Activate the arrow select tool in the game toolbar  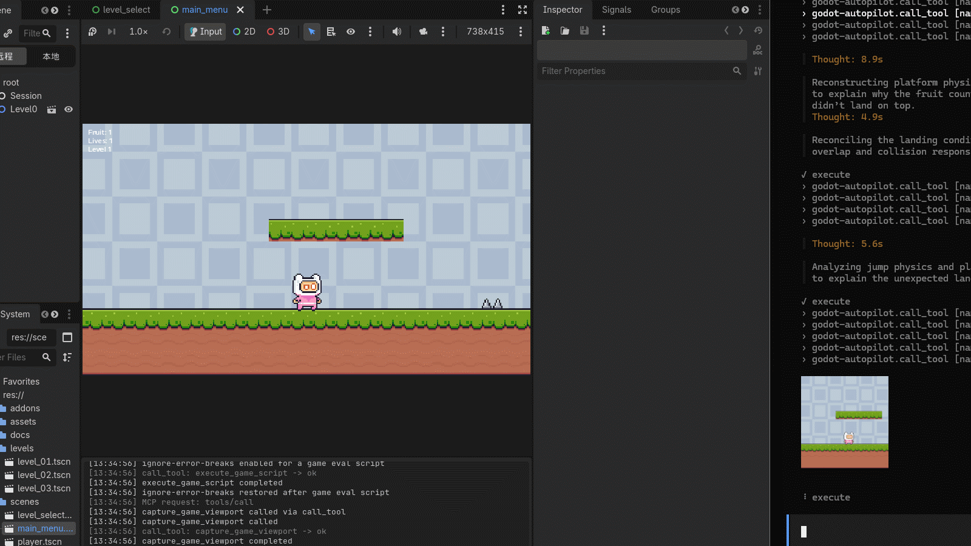click(x=311, y=32)
